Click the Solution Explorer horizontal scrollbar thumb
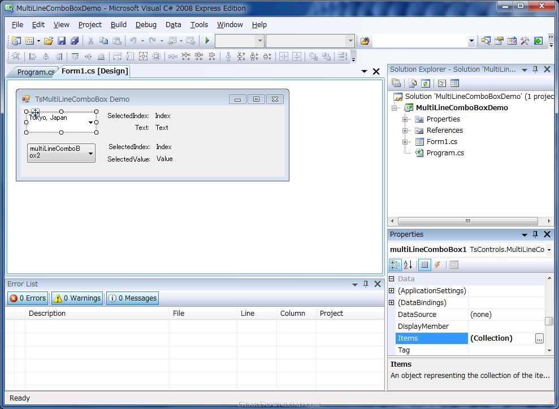Screen dimensions: 559x409 point(468,221)
